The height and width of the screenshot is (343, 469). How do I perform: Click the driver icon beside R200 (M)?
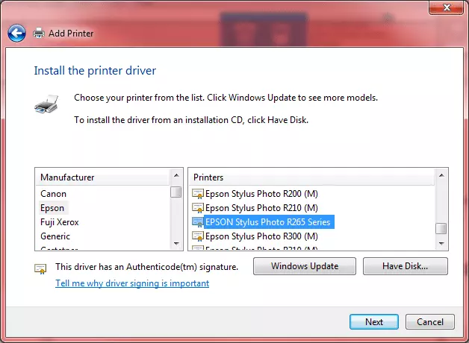pos(198,193)
